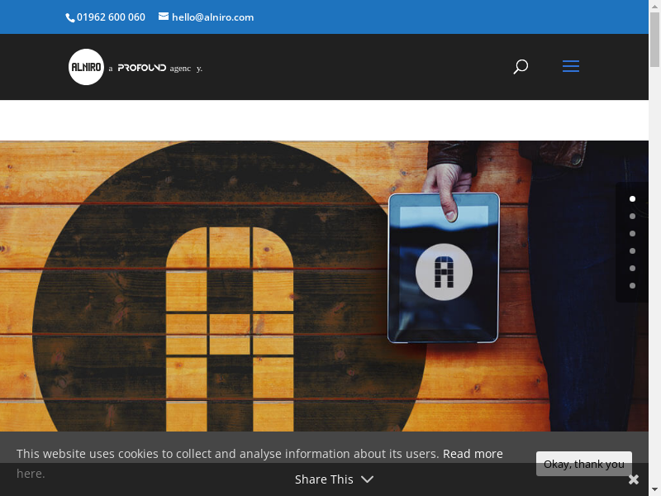
Task: Go to last section dot
Action: [632, 285]
